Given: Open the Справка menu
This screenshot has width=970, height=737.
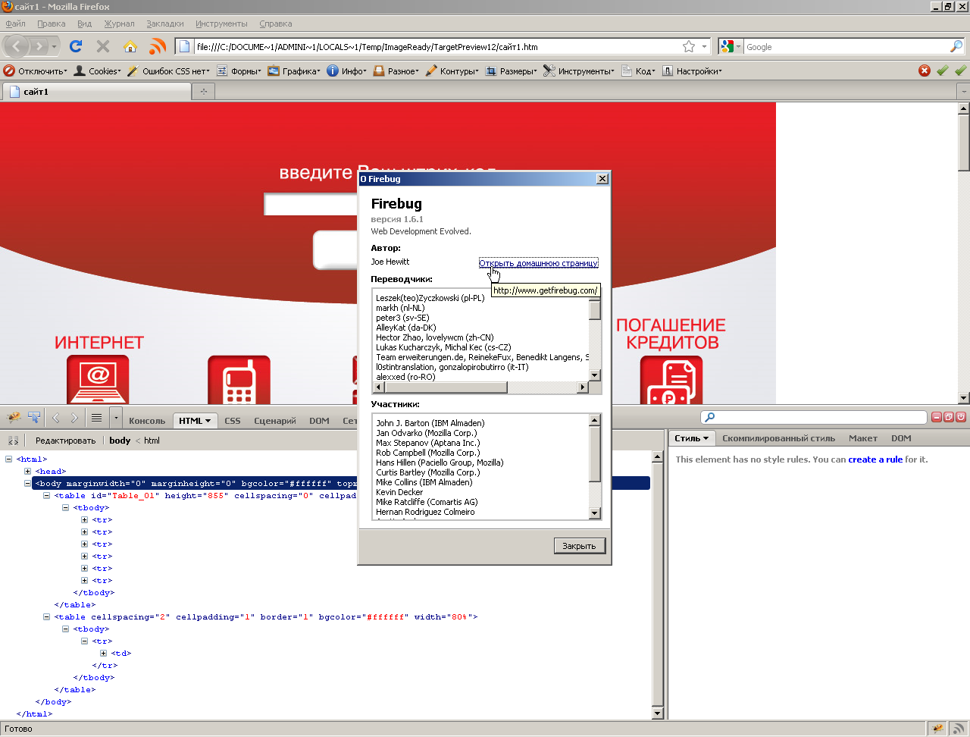Looking at the screenshot, I should click(276, 24).
